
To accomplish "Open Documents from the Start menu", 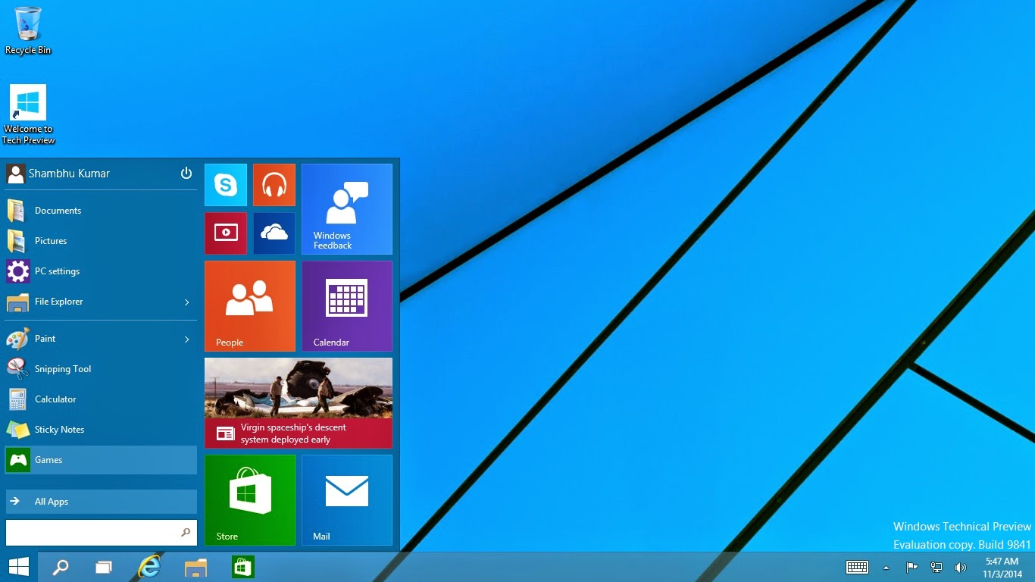I will point(101,211).
